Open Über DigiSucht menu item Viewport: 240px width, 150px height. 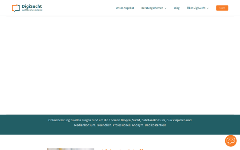[x=196, y=8]
